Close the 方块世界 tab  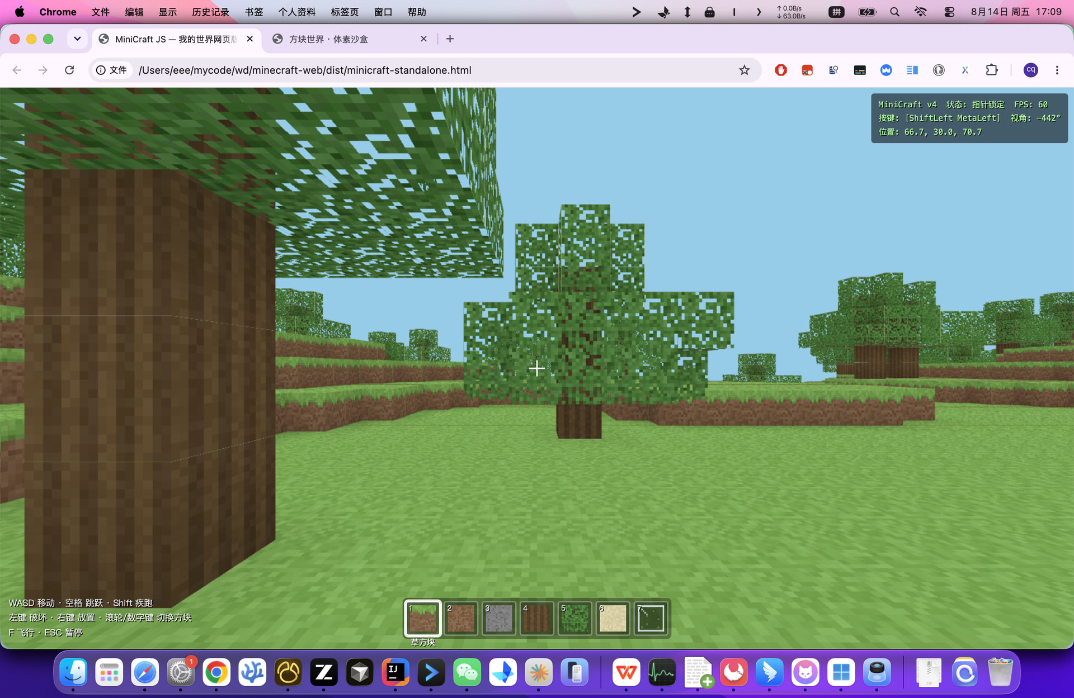tap(423, 39)
